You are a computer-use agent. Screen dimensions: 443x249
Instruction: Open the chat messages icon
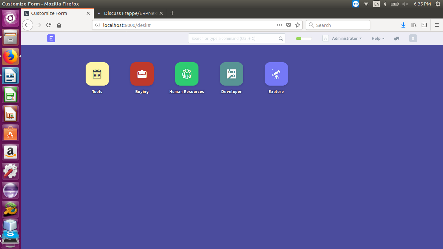pos(396,38)
